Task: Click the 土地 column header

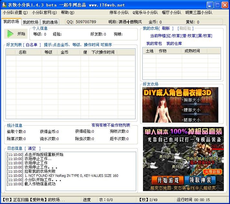Action: tap(149, 51)
